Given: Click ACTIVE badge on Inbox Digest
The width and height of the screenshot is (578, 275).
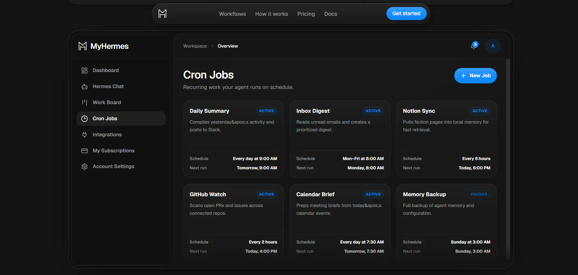Looking at the screenshot, I should (373, 111).
